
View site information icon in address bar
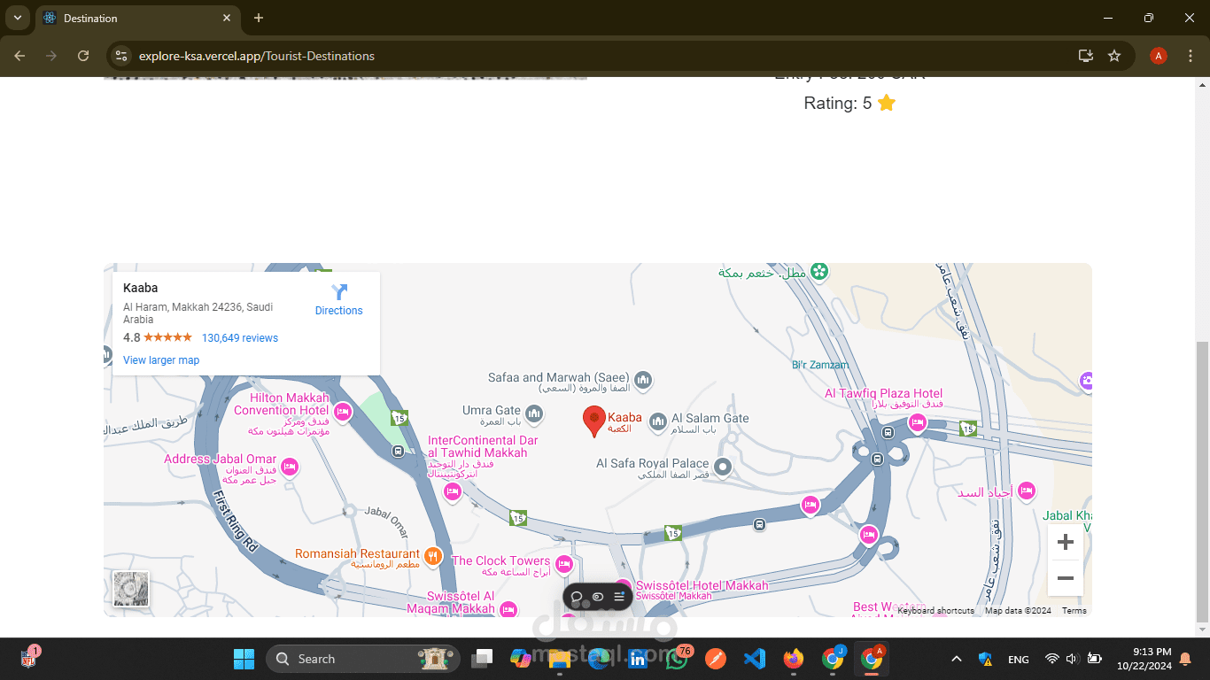click(x=122, y=56)
